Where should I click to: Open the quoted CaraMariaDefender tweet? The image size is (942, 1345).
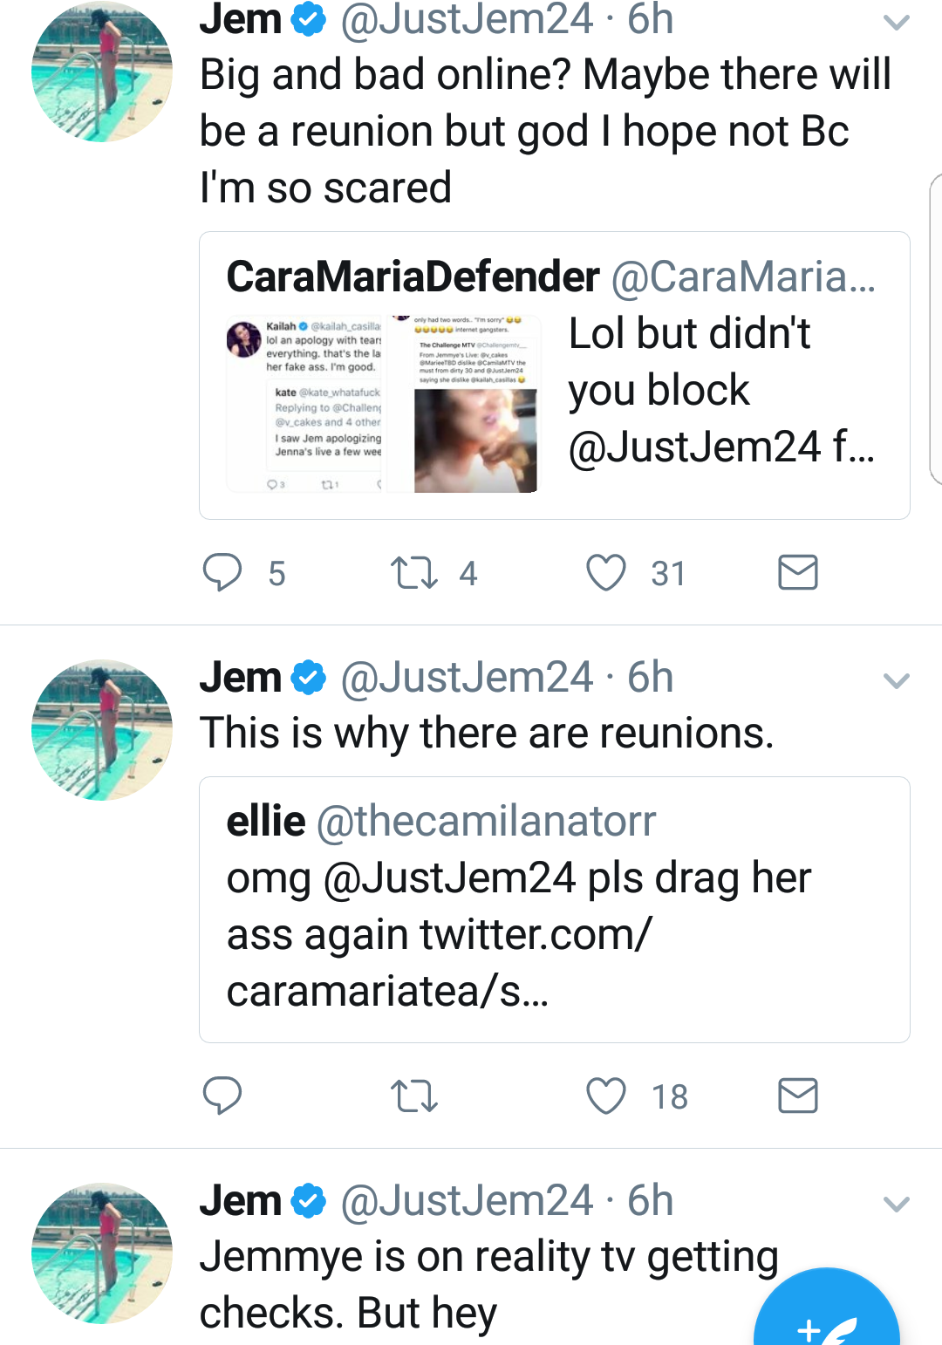coord(555,375)
